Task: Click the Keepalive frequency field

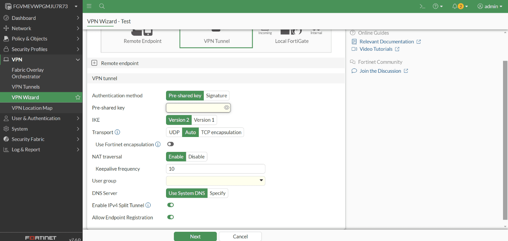Action: point(216,169)
